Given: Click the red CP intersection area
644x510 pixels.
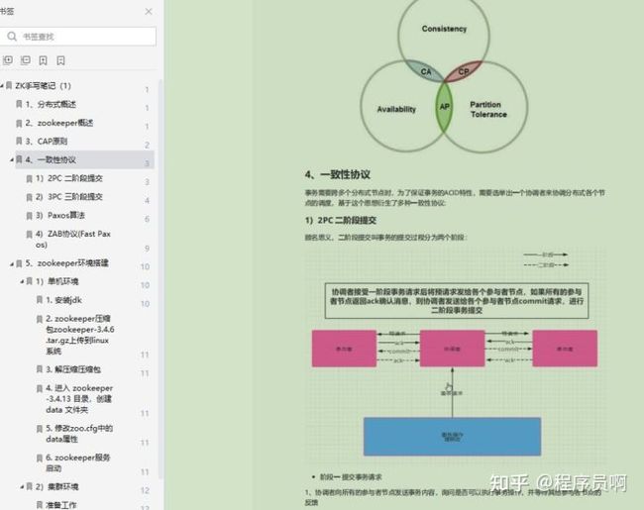Looking at the screenshot, I should 464,71.
